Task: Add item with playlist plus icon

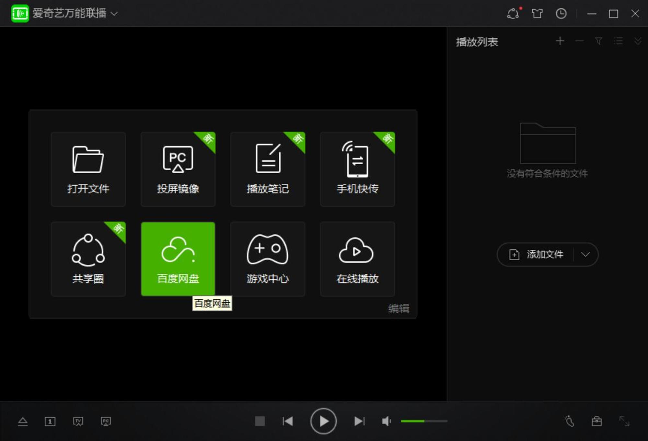Action: point(560,41)
